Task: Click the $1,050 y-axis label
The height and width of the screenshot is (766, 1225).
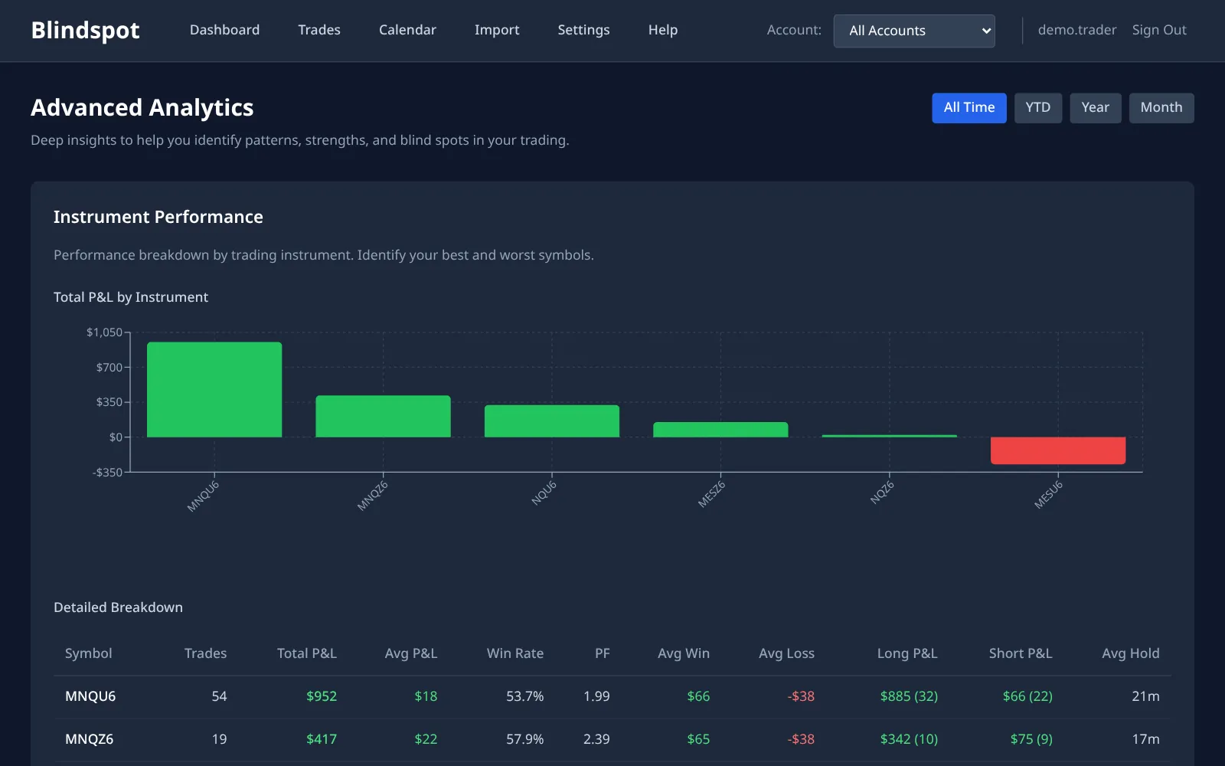Action: tap(104, 332)
